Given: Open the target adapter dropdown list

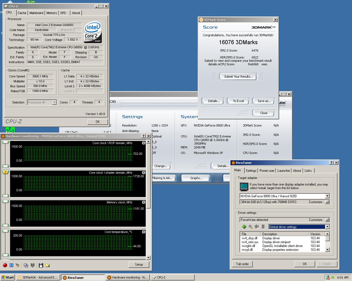Looking at the screenshot, I should [x=327, y=196].
